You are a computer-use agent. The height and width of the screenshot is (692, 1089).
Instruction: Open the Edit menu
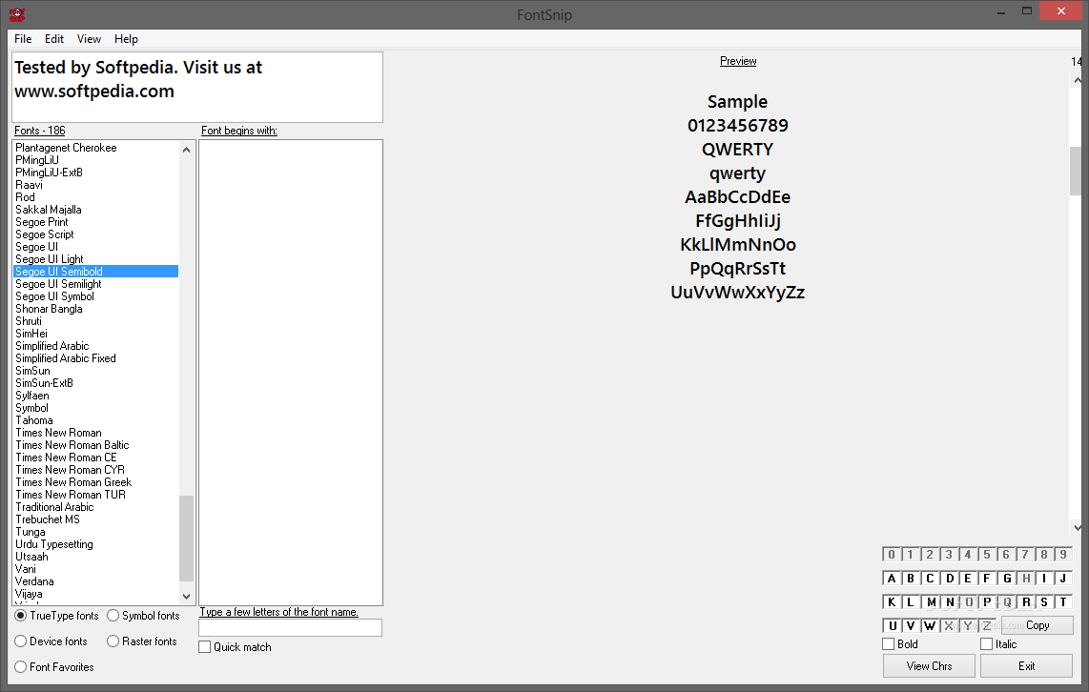click(x=54, y=39)
